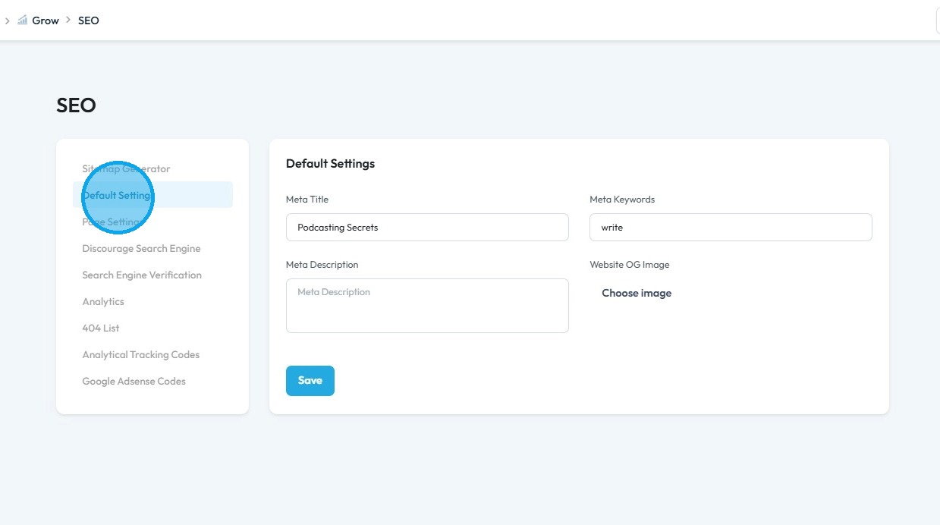The height and width of the screenshot is (525, 940).
Task: Show the 404 List page
Action: (x=101, y=328)
